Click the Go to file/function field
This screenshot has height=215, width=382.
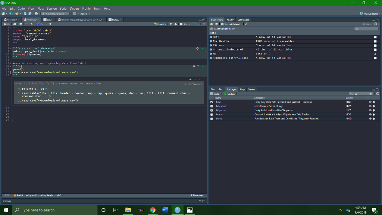click(x=55, y=14)
